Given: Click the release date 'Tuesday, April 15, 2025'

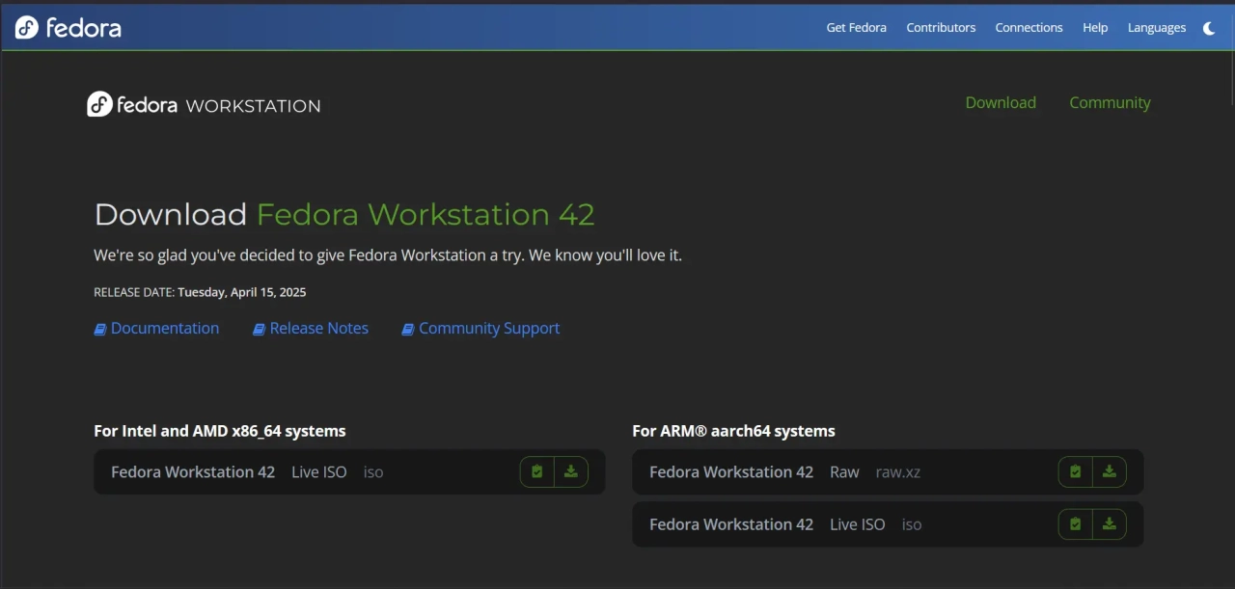Looking at the screenshot, I should click(242, 292).
